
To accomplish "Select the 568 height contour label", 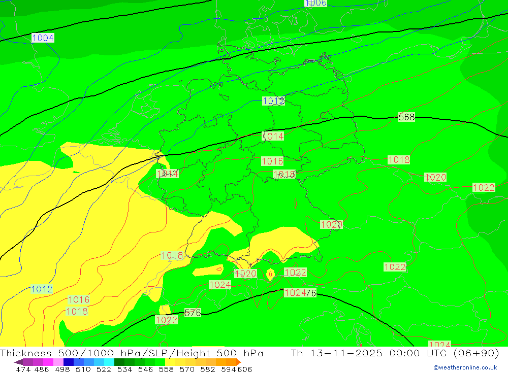I will coord(406,117).
